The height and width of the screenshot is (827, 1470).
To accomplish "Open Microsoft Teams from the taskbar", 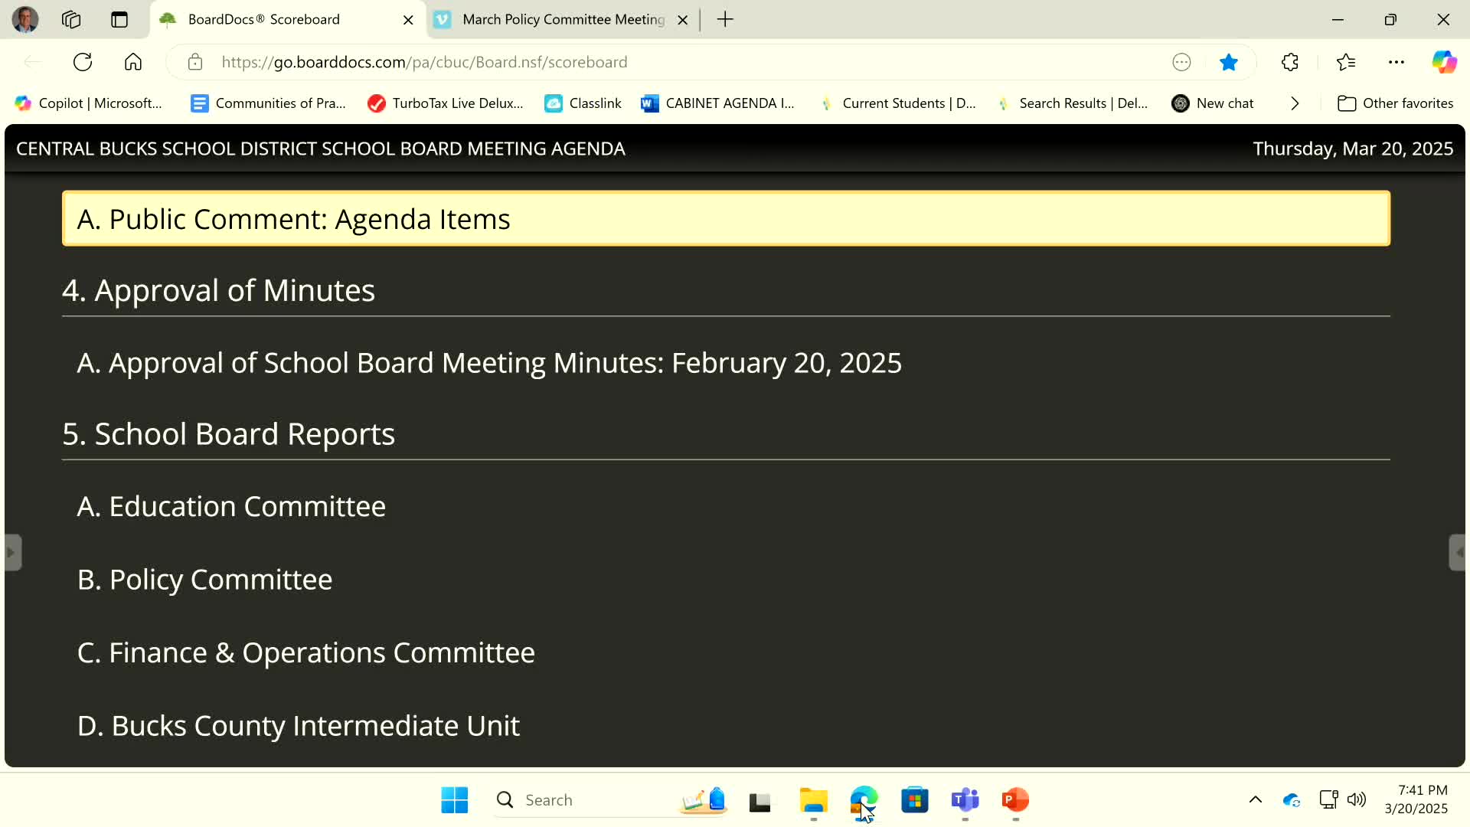I will pos(965,800).
